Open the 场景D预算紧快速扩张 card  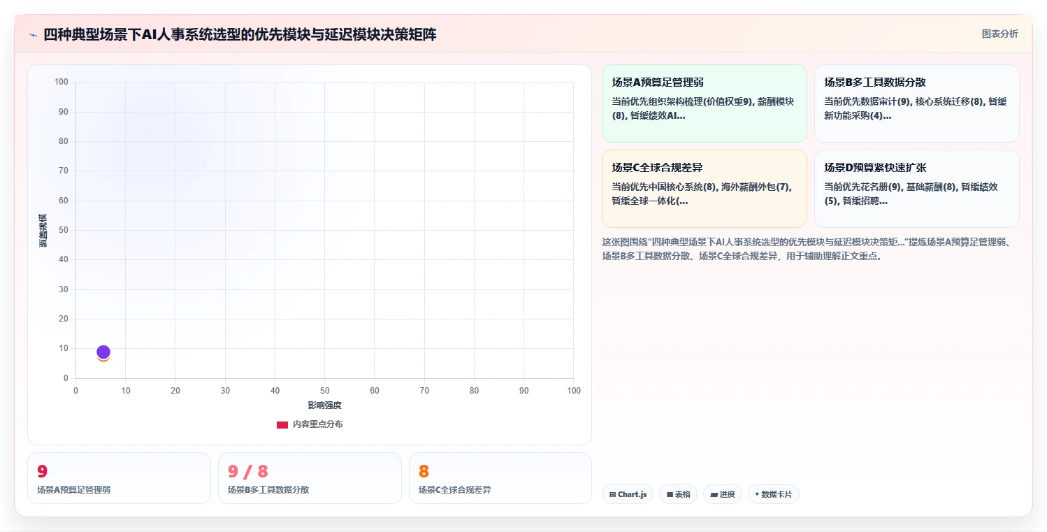pyautogui.click(x=916, y=189)
